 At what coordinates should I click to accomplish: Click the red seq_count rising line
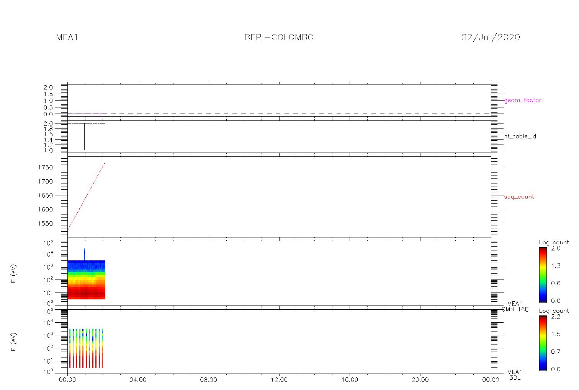pyautogui.click(x=86, y=197)
